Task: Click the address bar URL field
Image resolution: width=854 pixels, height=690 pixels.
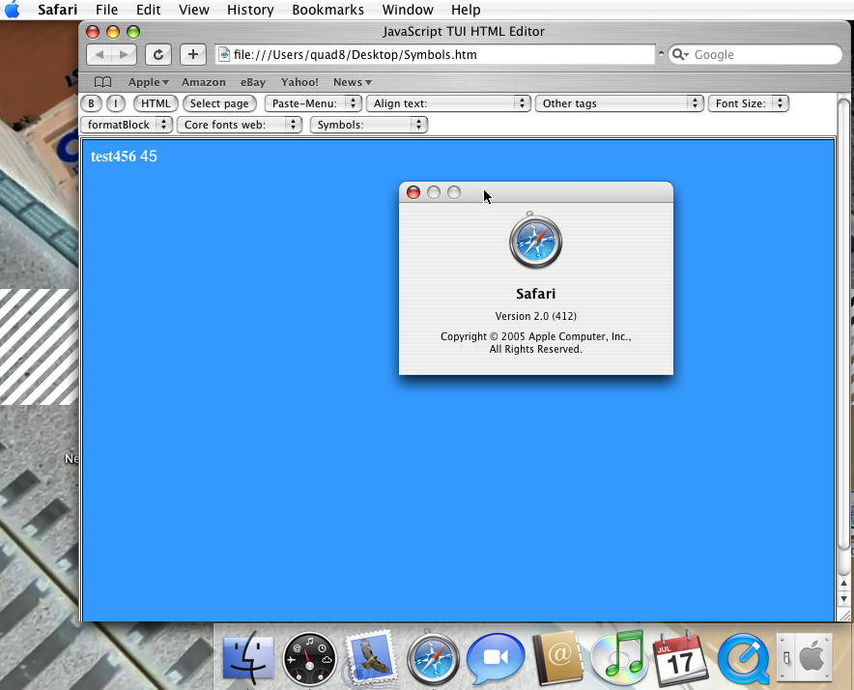Action: [x=435, y=54]
